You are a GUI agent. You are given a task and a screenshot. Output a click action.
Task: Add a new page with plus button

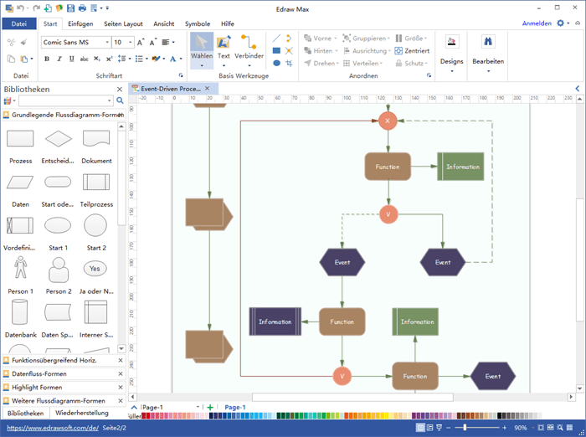pyautogui.click(x=210, y=407)
